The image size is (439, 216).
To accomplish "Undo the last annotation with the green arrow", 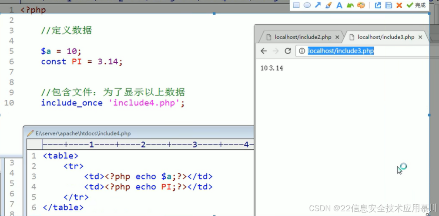I will pyautogui.click(x=350, y=5).
